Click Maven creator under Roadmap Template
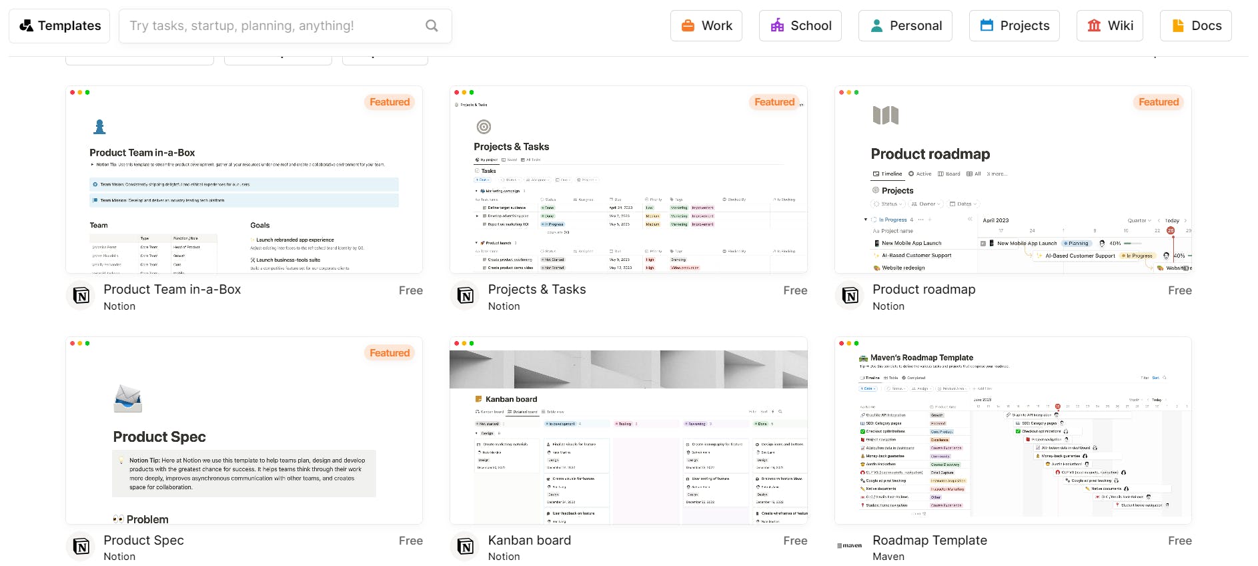1258x566 pixels. [888, 557]
